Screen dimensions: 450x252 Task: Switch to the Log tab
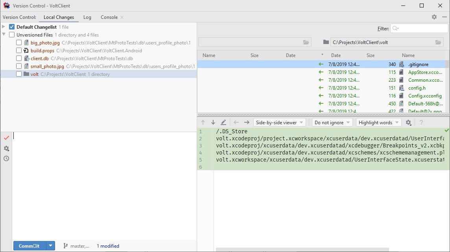(x=87, y=17)
